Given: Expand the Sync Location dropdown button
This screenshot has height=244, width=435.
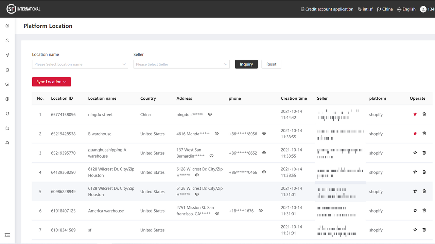Looking at the screenshot, I should coord(51,82).
